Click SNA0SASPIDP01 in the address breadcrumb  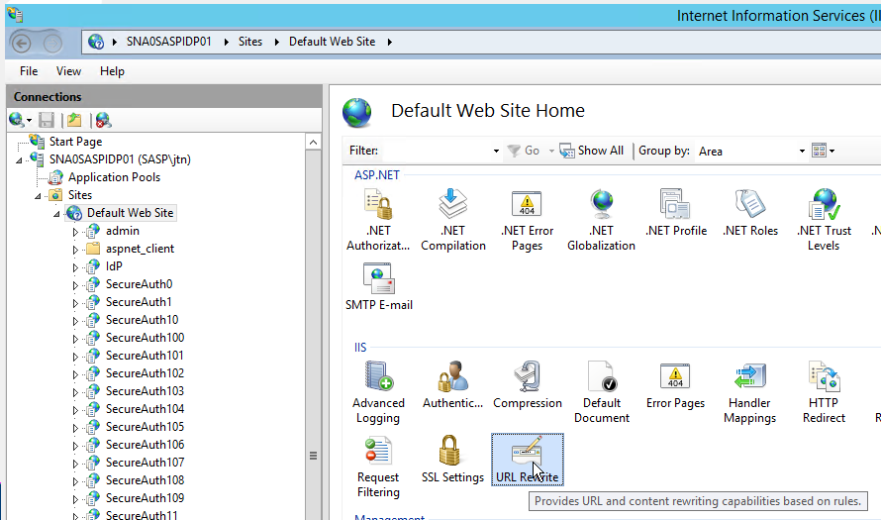tap(168, 42)
